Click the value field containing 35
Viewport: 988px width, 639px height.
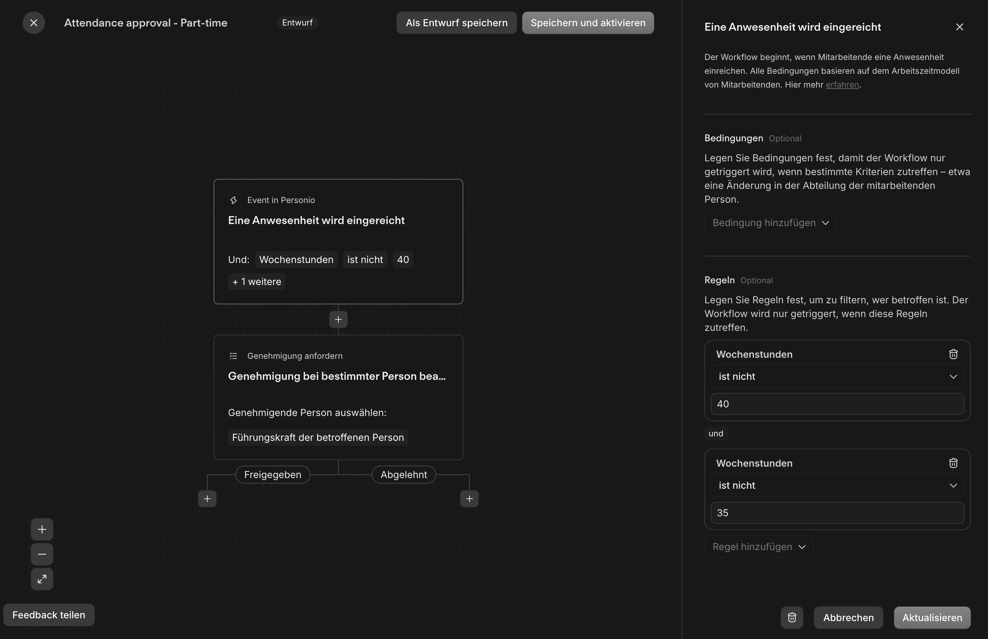pyautogui.click(x=837, y=513)
